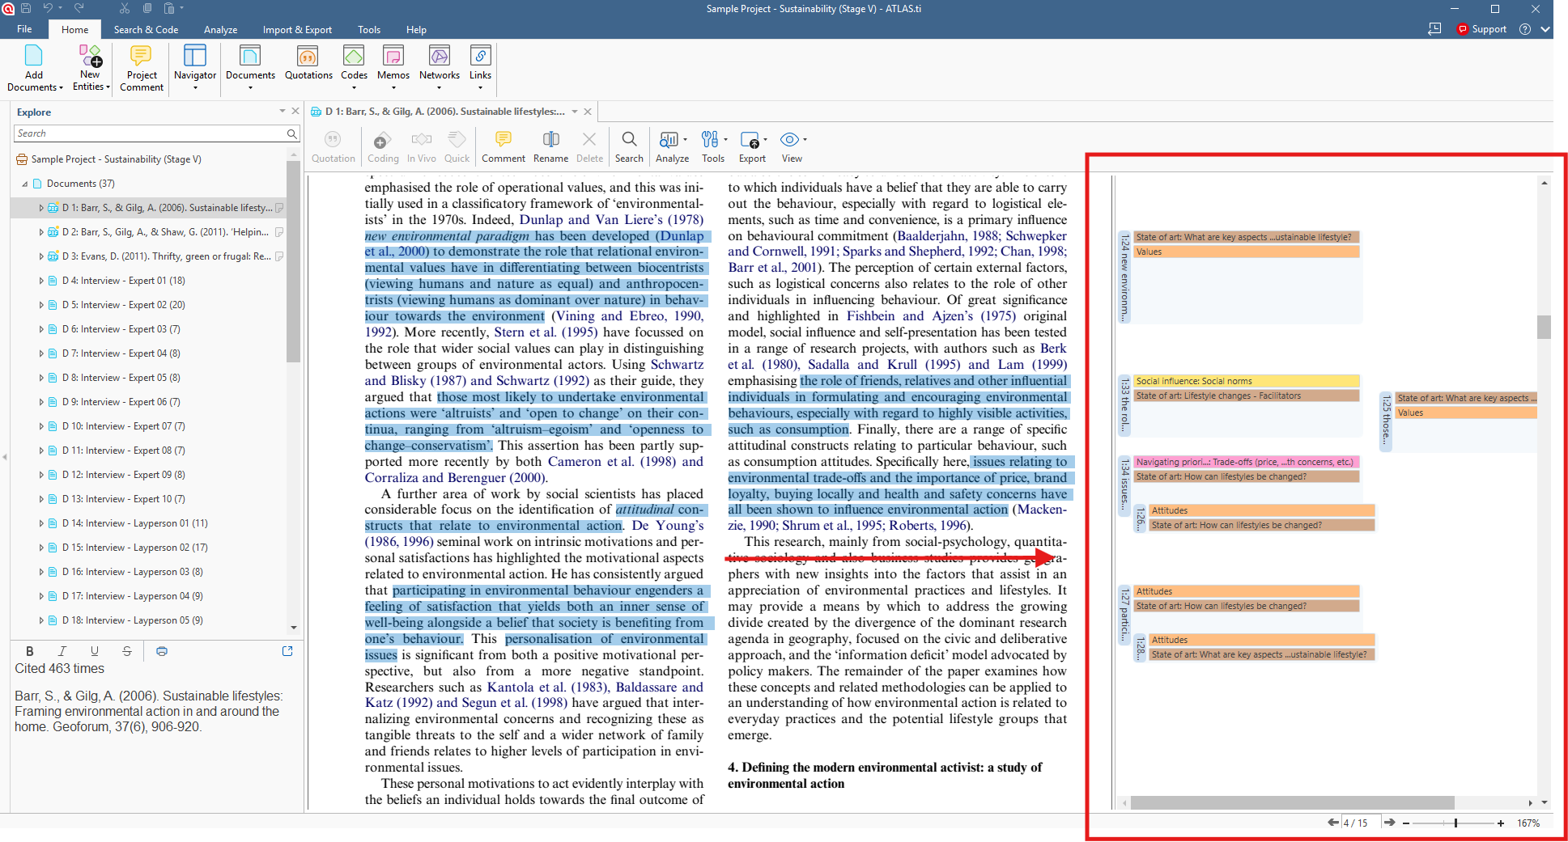This screenshot has width=1568, height=842.
Task: Open the Codes manager icon
Action: [x=354, y=63]
